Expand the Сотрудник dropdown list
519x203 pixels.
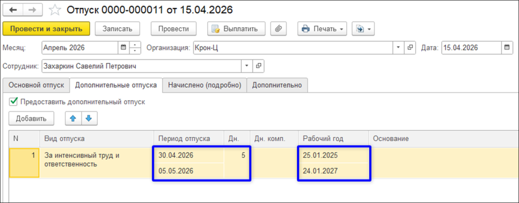click(x=247, y=66)
